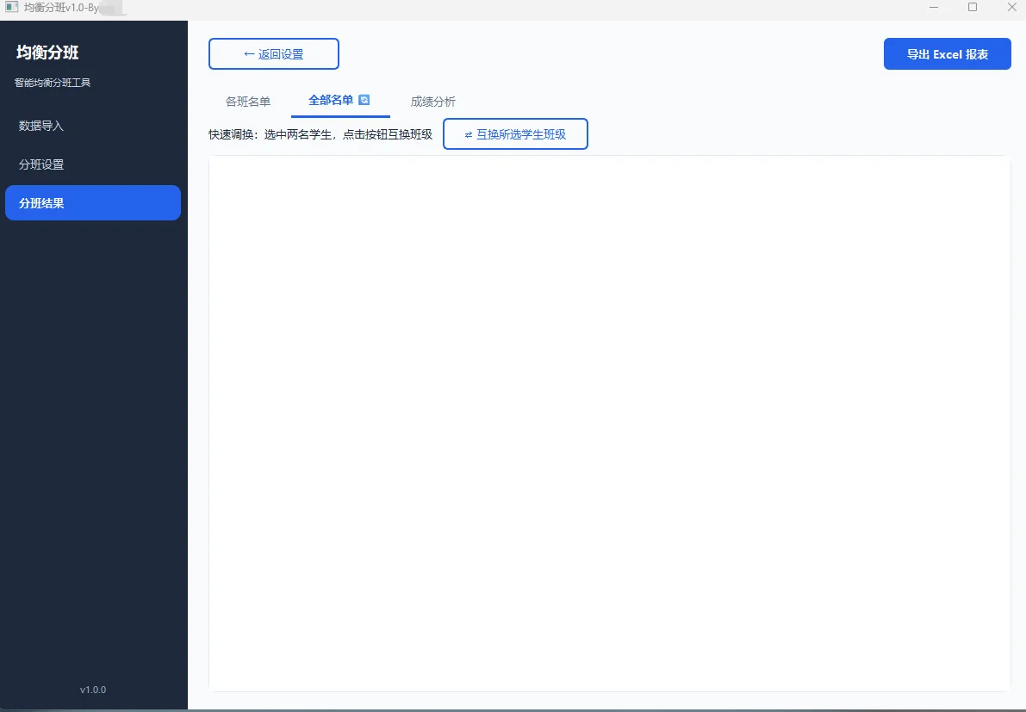
Task: Select the 全部名单 tab
Action: point(340,101)
